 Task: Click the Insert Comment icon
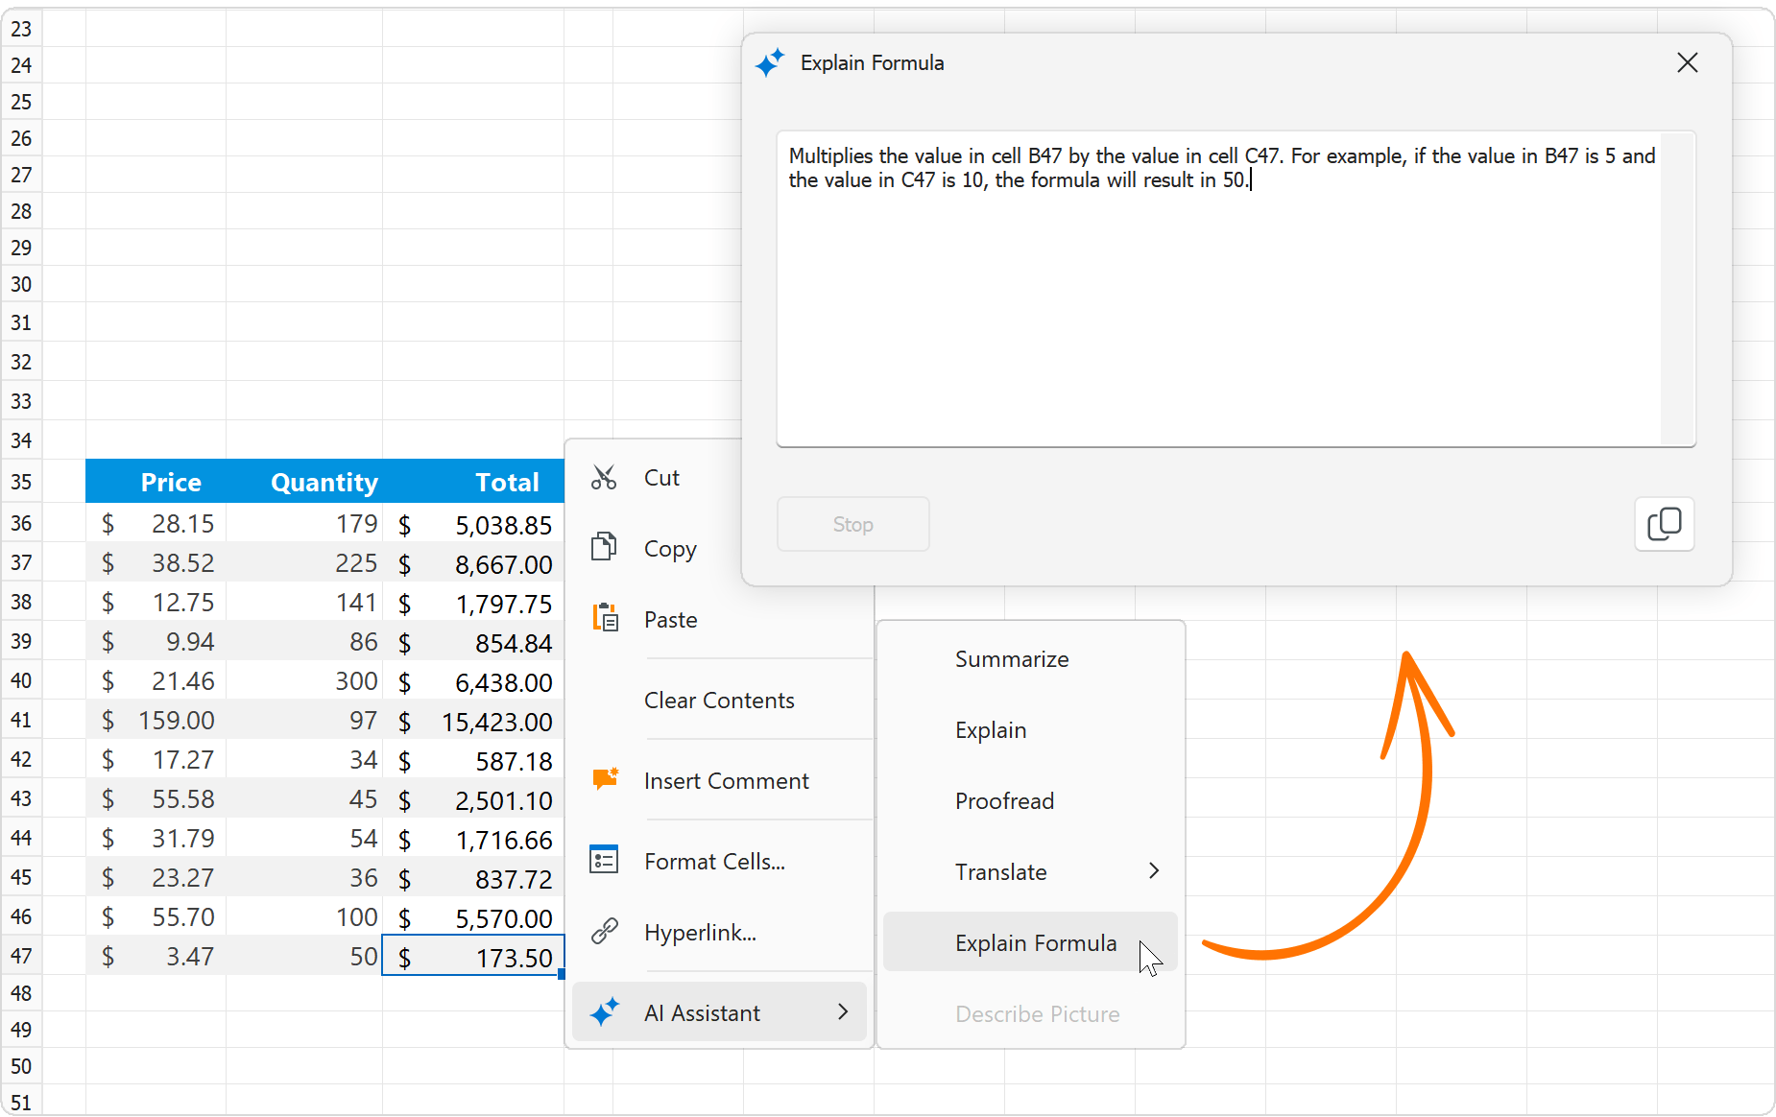click(604, 779)
